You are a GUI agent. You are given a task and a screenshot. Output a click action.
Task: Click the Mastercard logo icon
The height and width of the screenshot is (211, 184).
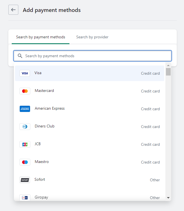[x=25, y=91]
